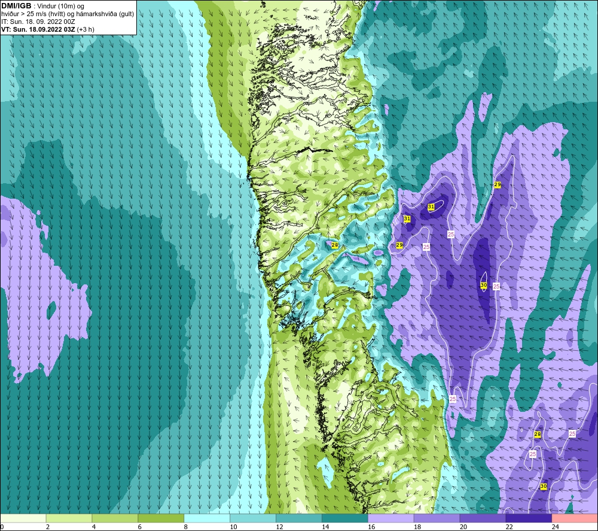598x531 pixels.
Task: Click the legend scale value "18"
Action: pos(417,527)
